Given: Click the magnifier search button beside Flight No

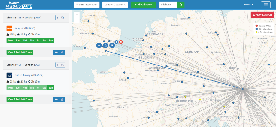Looking at the screenshot, I should click(x=181, y=5).
